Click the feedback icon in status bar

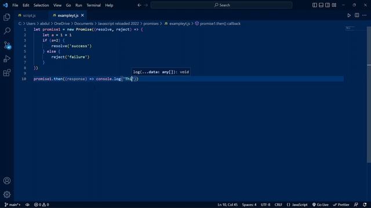(x=356, y=205)
